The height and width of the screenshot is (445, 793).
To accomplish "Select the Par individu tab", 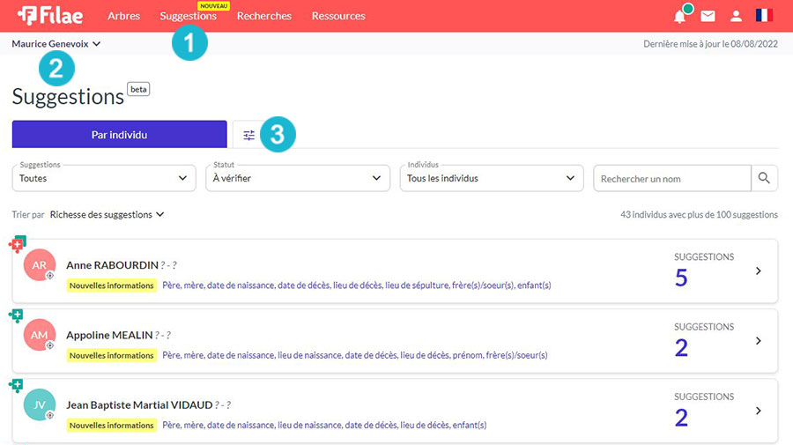I will [x=119, y=135].
